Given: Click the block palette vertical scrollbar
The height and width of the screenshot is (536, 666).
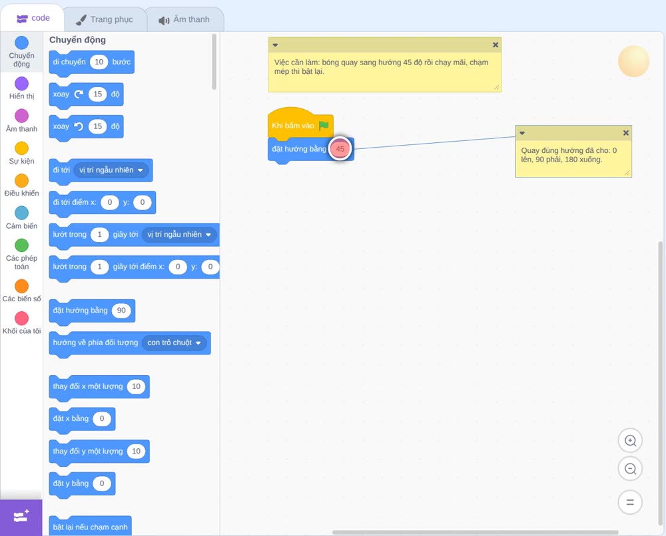Looking at the screenshot, I should pyautogui.click(x=214, y=62).
